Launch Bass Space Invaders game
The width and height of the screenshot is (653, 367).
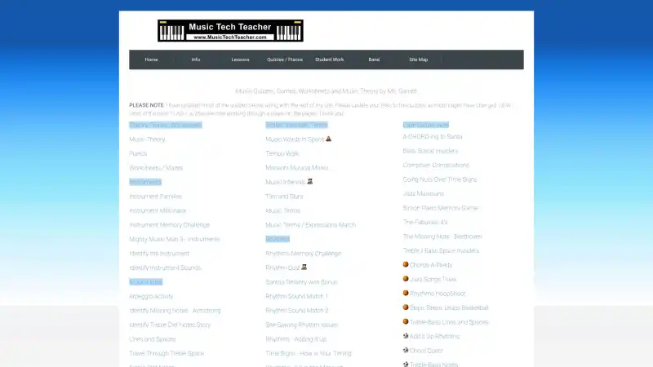pos(430,151)
